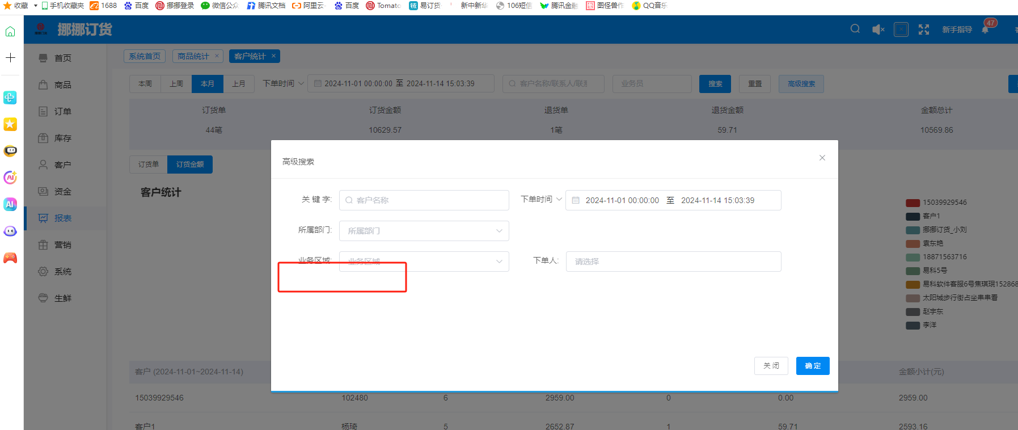Image resolution: width=1018 pixels, height=430 pixels.
Task: Expand the 业务区域 dropdown
Action: pyautogui.click(x=424, y=262)
